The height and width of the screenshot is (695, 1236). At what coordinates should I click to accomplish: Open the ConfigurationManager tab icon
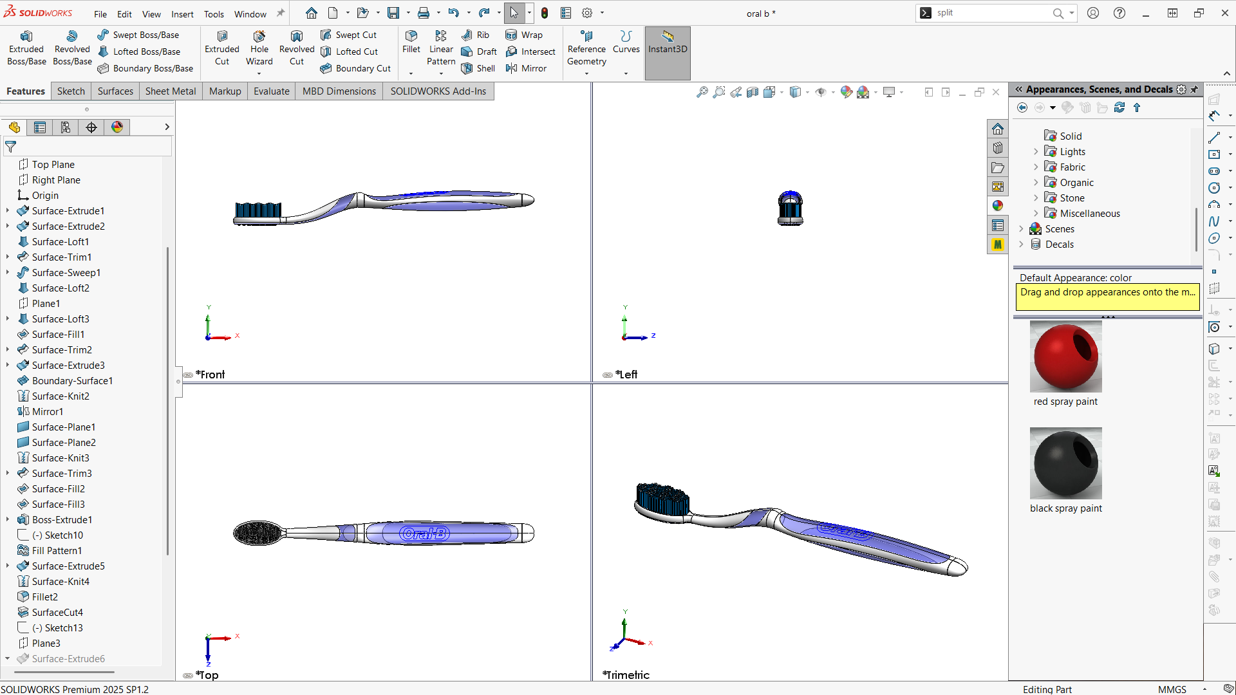click(x=66, y=127)
